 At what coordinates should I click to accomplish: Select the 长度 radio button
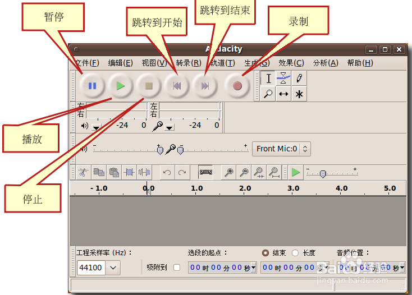coord(295,253)
